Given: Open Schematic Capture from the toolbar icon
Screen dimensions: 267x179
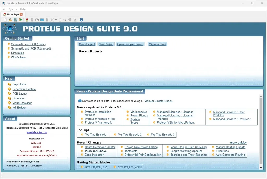Looking at the screenshot, I should [x=32, y=20].
